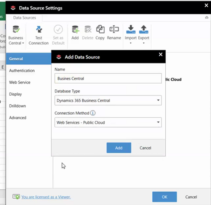Viewport: 211px width, 205px height.
Task: Click the Add button in dialog
Action: point(119,148)
